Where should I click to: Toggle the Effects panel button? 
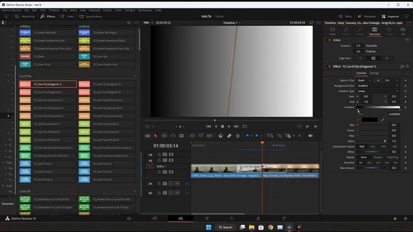(x=48, y=16)
